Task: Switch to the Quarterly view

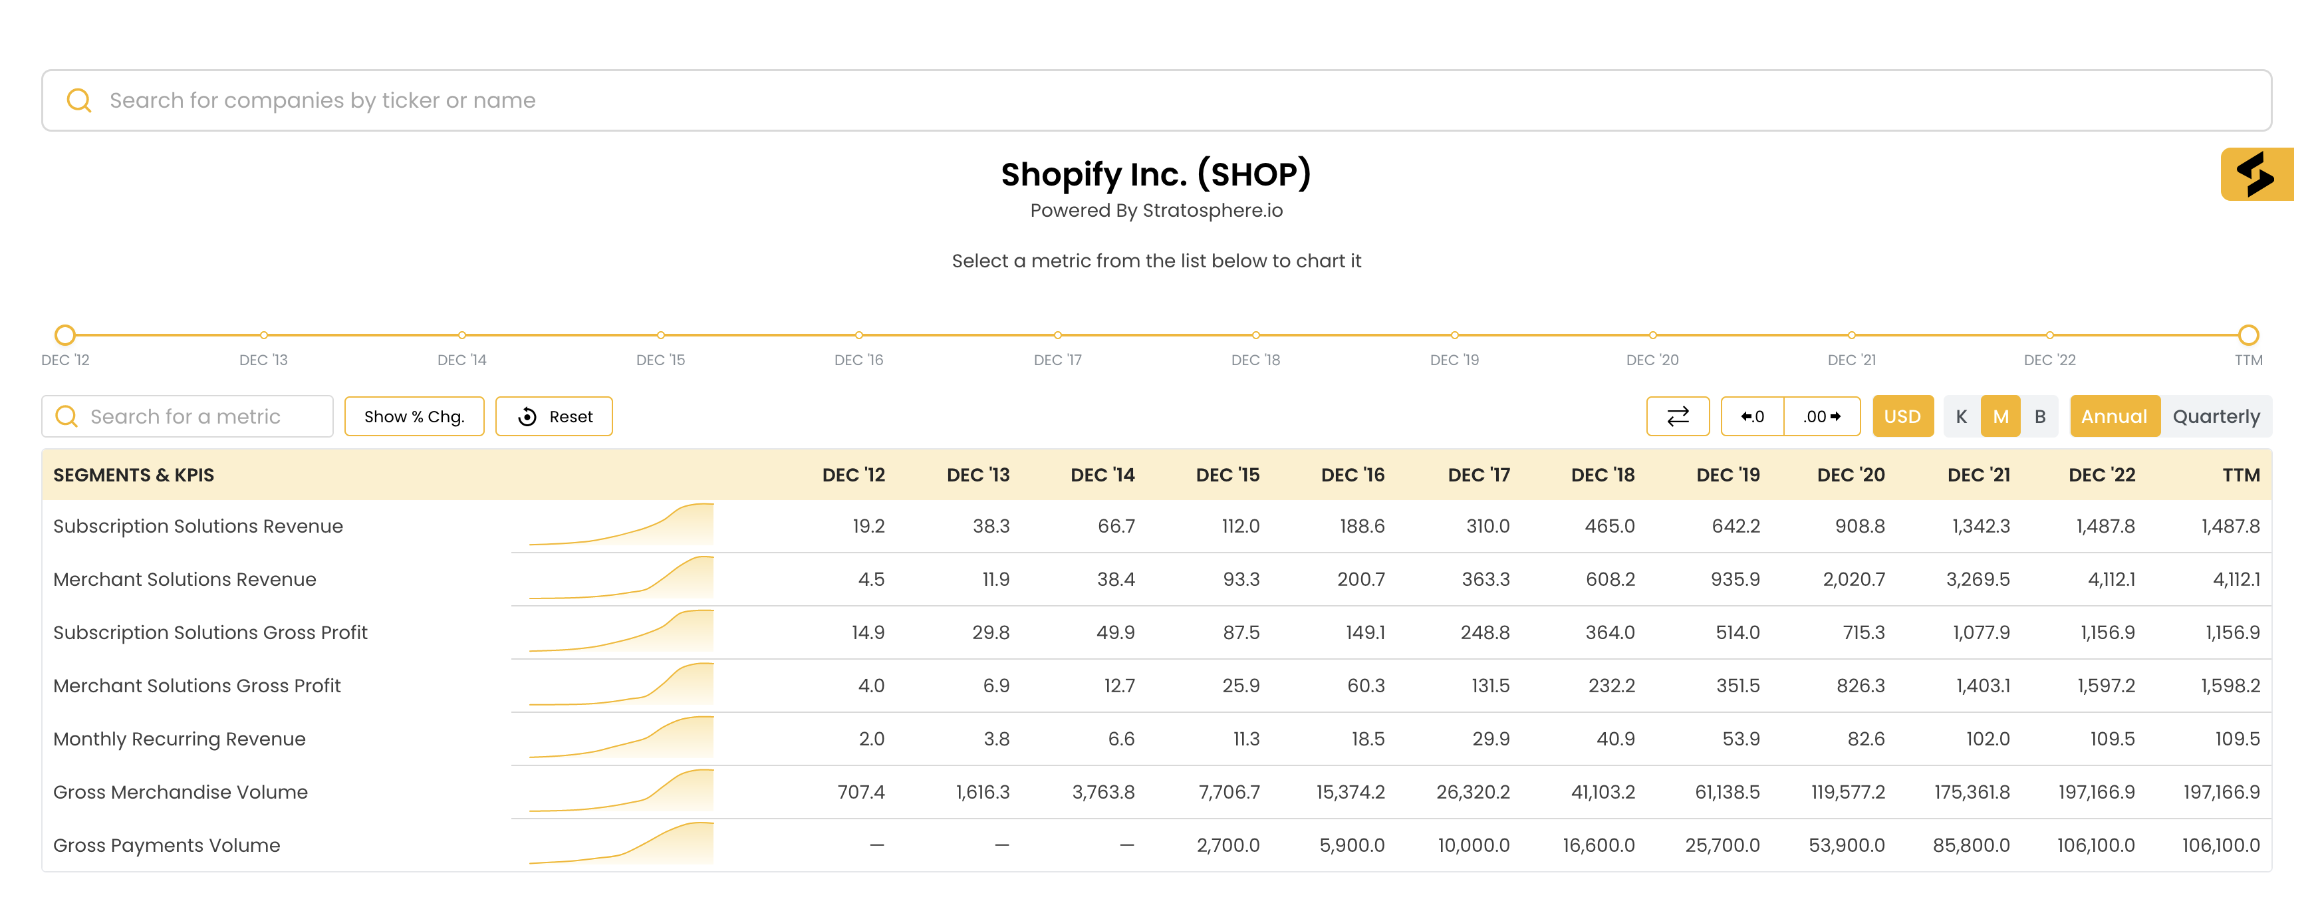Action: coord(2215,416)
